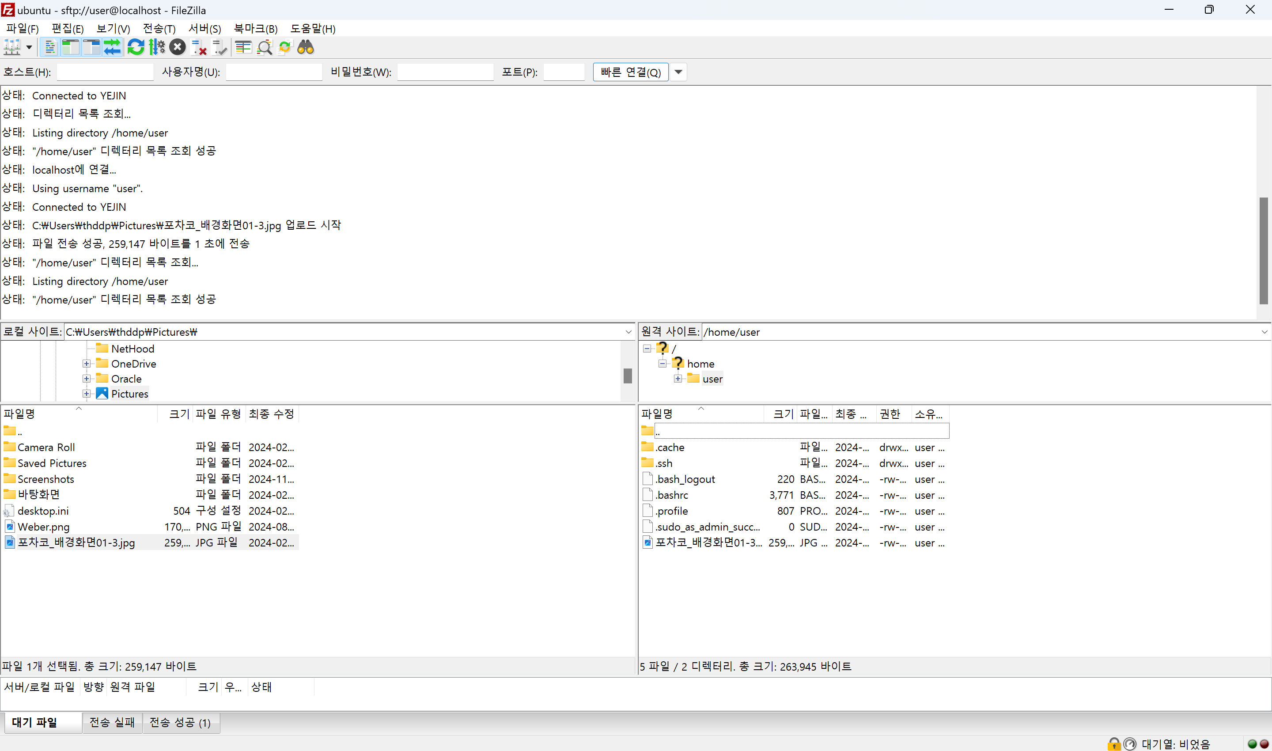This screenshot has height=751, width=1272.
Task: Switch to the 전송 성공 (1) tab
Action: click(x=180, y=723)
